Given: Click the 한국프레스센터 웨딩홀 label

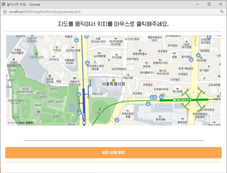Looking at the screenshot, I should [x=95, y=67].
